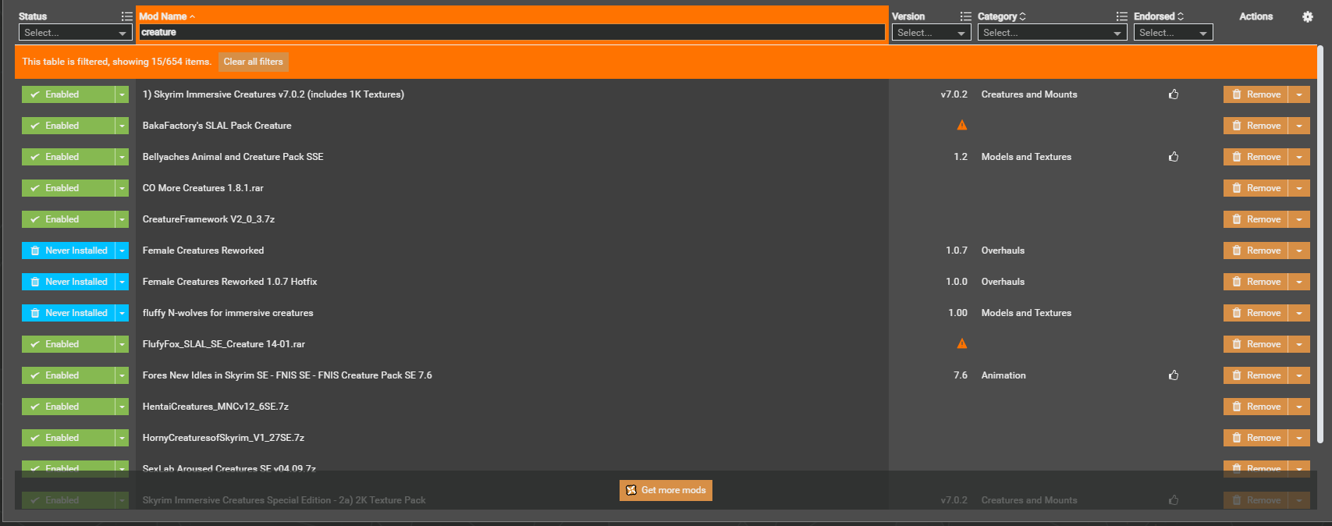Image resolution: width=1332 pixels, height=526 pixels.
Task: Remove Skyrim Immersive Creatures v7.0.2
Action: 1256,94
